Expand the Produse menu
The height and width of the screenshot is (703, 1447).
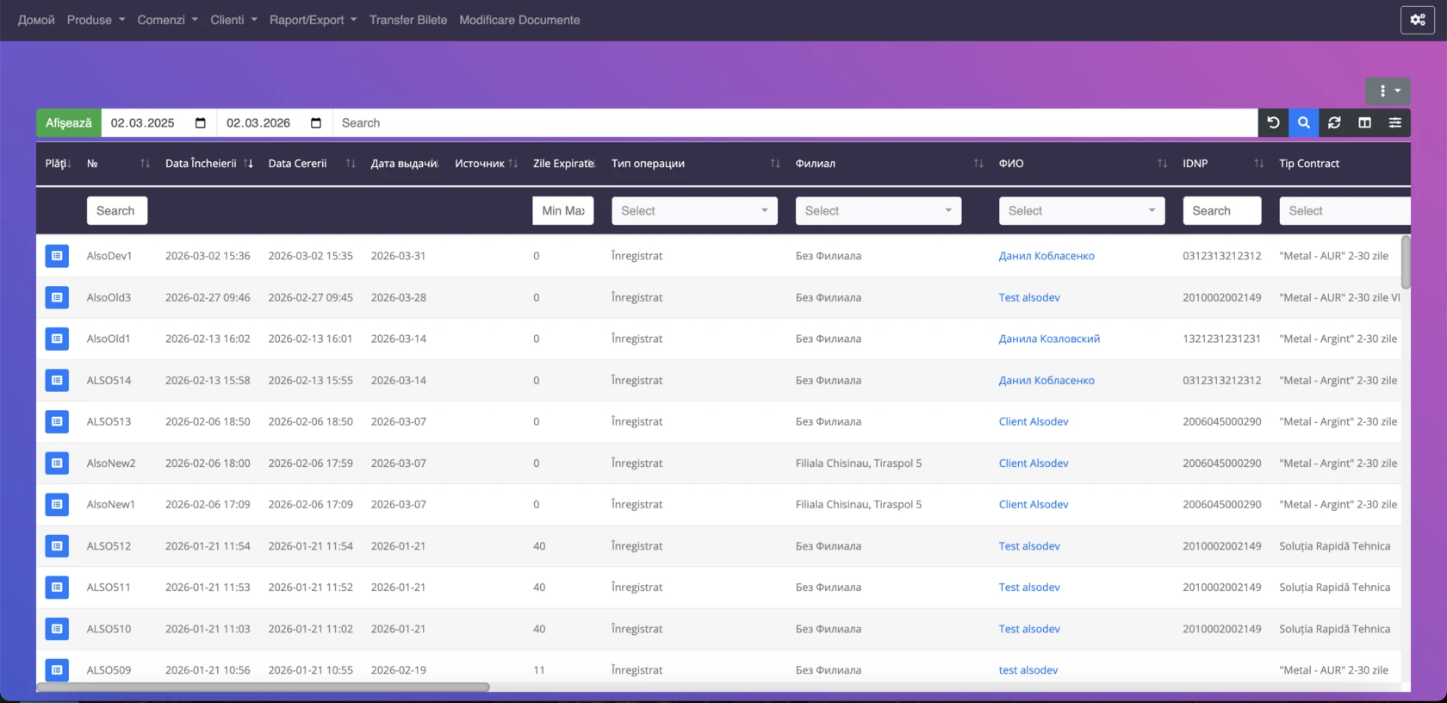[x=96, y=20]
